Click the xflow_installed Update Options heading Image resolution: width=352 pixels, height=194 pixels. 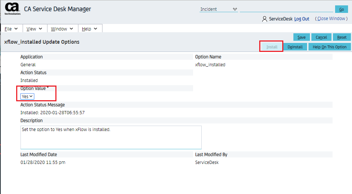[x=42, y=42]
